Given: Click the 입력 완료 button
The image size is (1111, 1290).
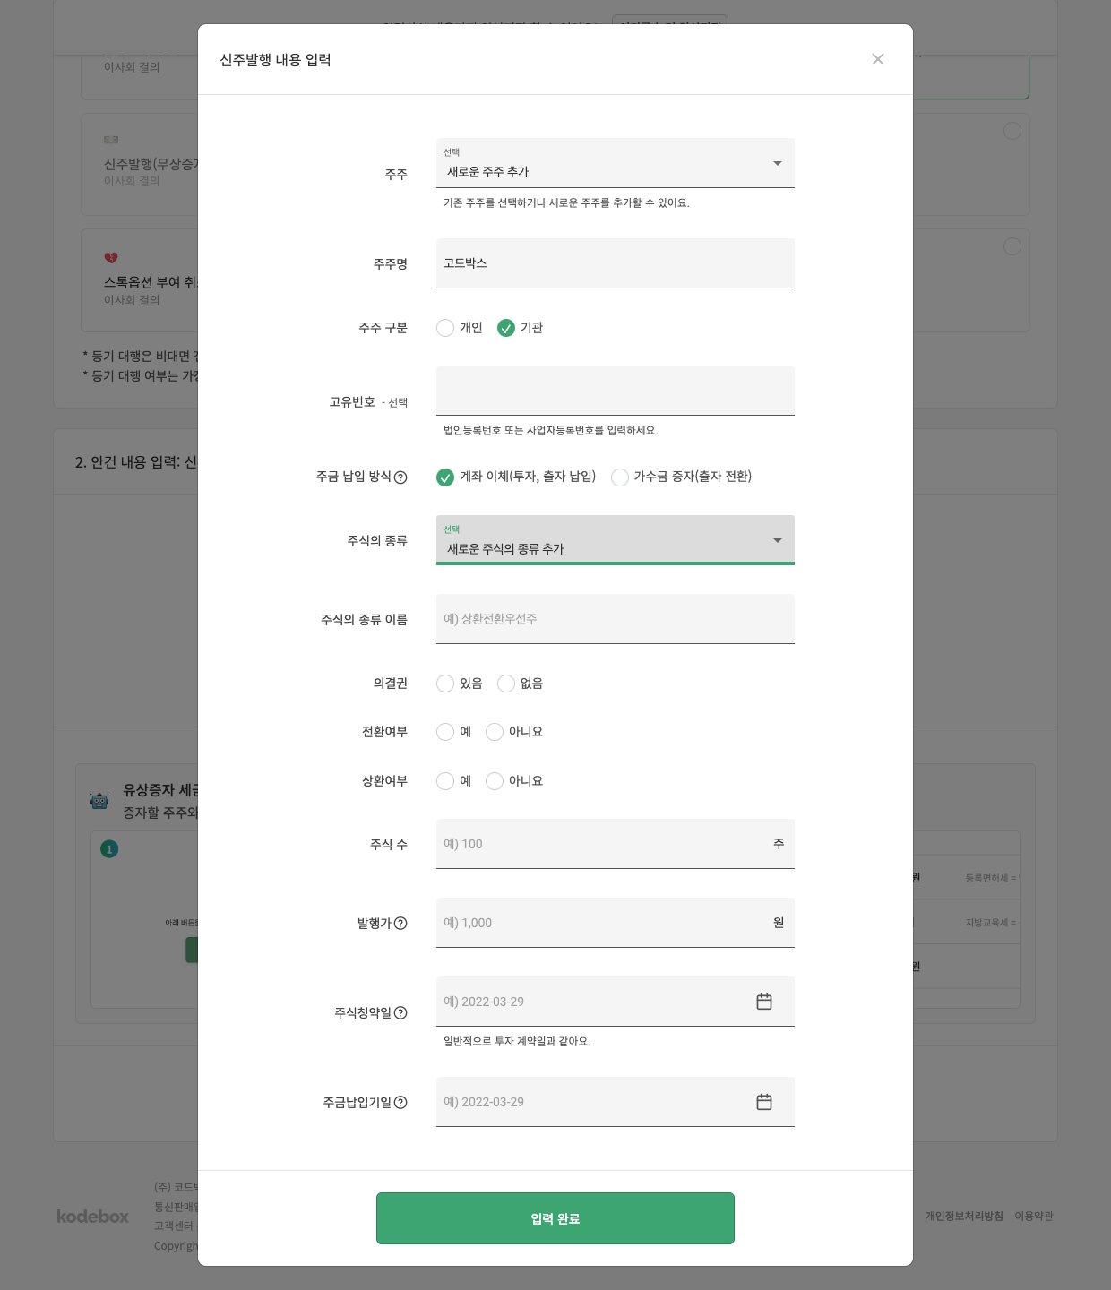Looking at the screenshot, I should click(x=555, y=1218).
